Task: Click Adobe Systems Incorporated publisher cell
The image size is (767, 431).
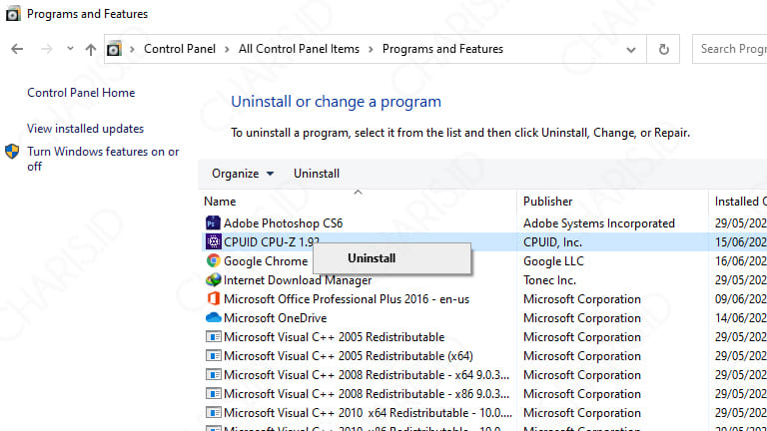Action: point(599,223)
